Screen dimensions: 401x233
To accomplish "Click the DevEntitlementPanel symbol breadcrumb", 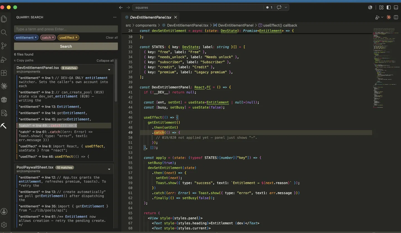I will click(x=236, y=25).
